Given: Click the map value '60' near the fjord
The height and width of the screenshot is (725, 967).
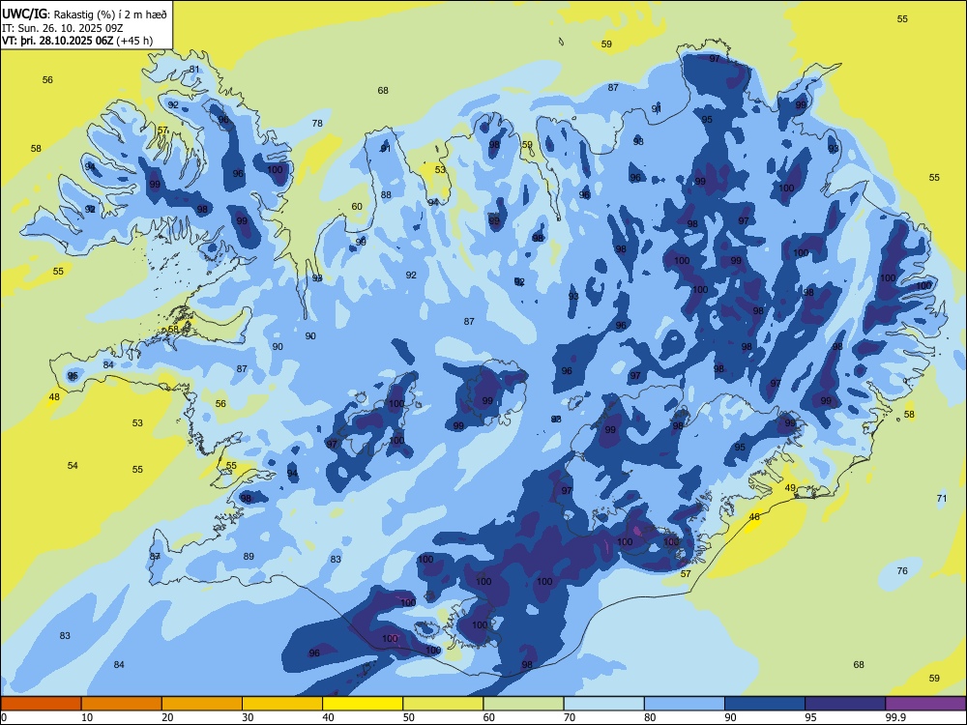Looking at the screenshot, I should pos(357,207).
